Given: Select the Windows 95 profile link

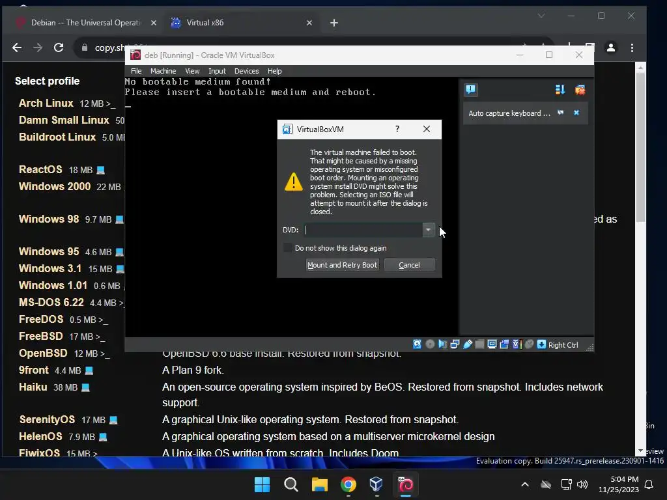Looking at the screenshot, I should point(49,251).
